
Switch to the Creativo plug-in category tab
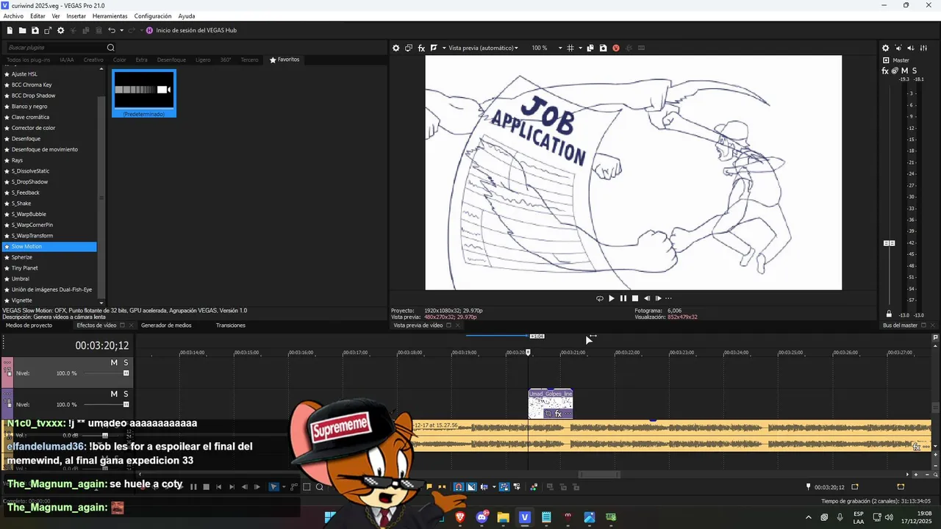[93, 60]
